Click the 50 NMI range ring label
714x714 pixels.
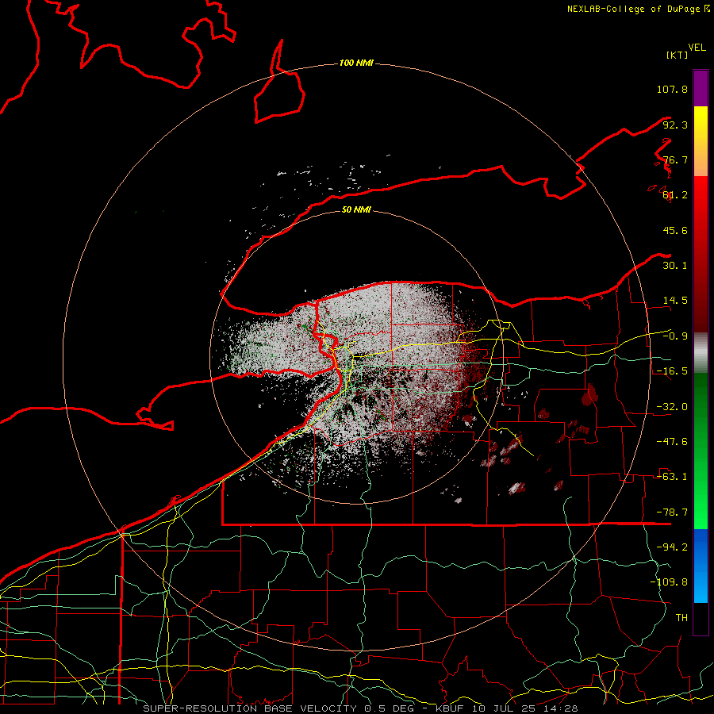click(x=356, y=209)
